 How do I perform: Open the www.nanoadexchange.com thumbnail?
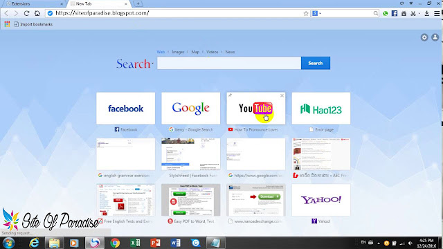[x=256, y=200]
